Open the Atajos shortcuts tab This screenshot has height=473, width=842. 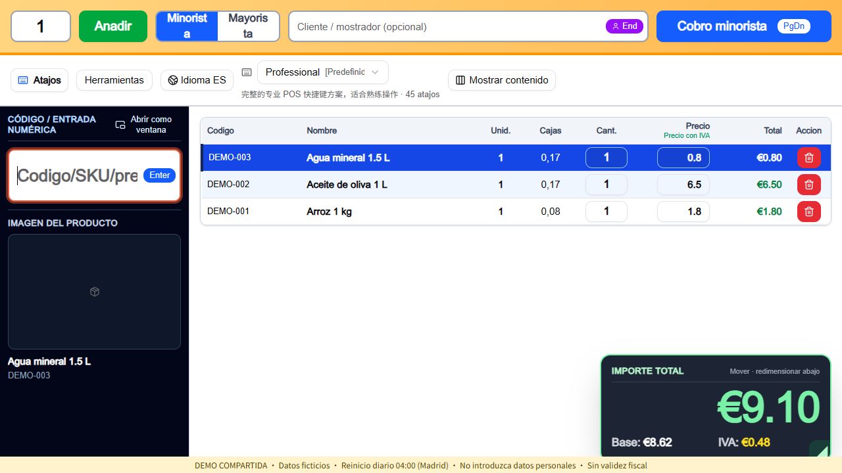[x=40, y=80]
